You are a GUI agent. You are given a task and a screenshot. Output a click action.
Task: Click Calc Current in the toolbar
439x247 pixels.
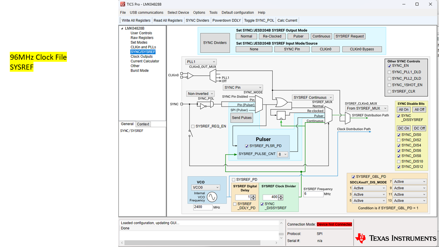click(x=287, y=20)
